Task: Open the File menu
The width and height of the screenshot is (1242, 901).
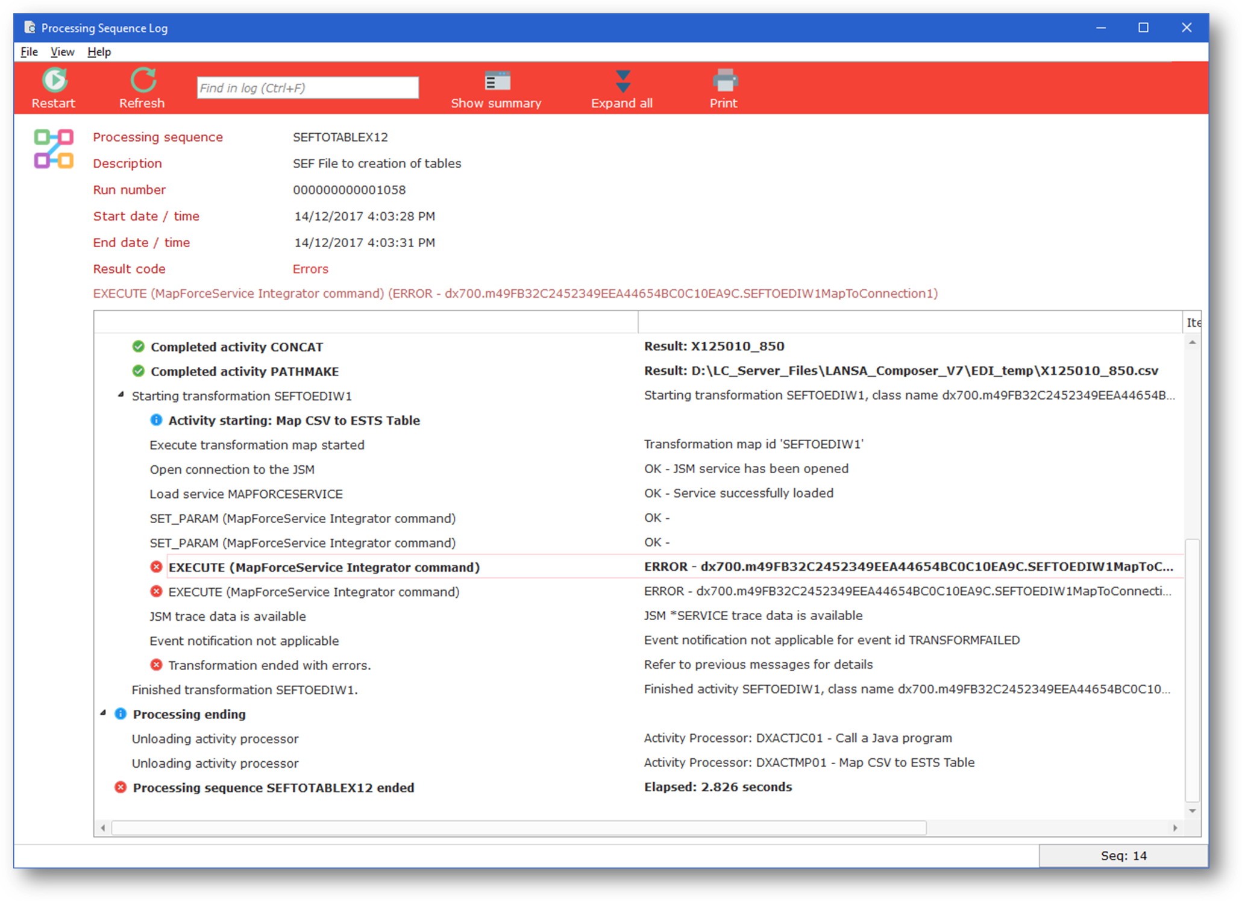Action: (29, 52)
